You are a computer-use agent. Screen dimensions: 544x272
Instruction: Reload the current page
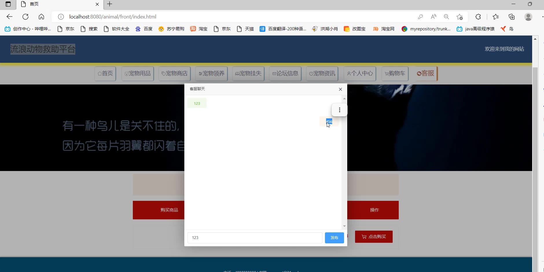click(25, 17)
